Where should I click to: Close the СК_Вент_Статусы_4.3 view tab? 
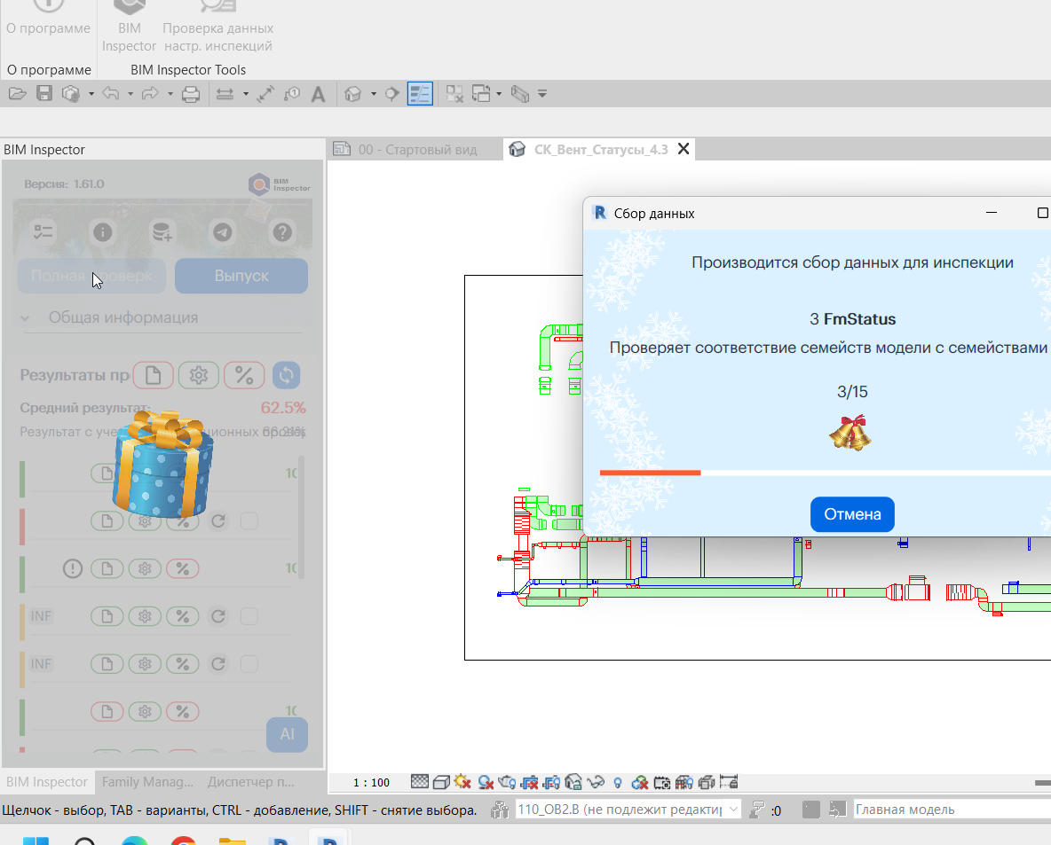coord(684,149)
